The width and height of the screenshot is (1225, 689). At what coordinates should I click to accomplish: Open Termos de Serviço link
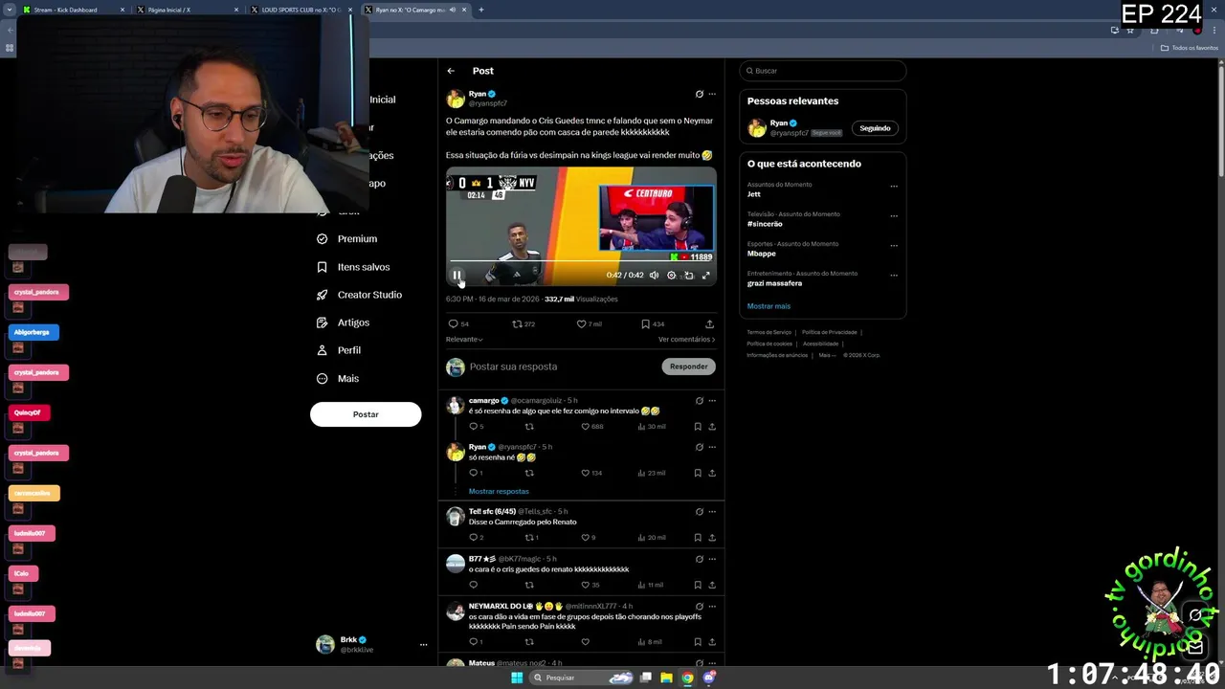(768, 332)
